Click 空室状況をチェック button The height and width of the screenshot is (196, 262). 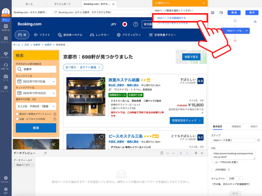[186, 121]
